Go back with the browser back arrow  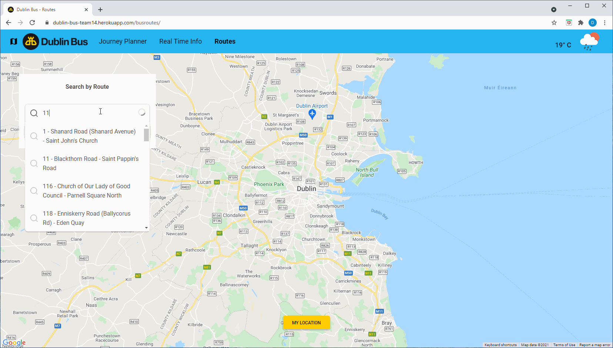[x=9, y=23]
